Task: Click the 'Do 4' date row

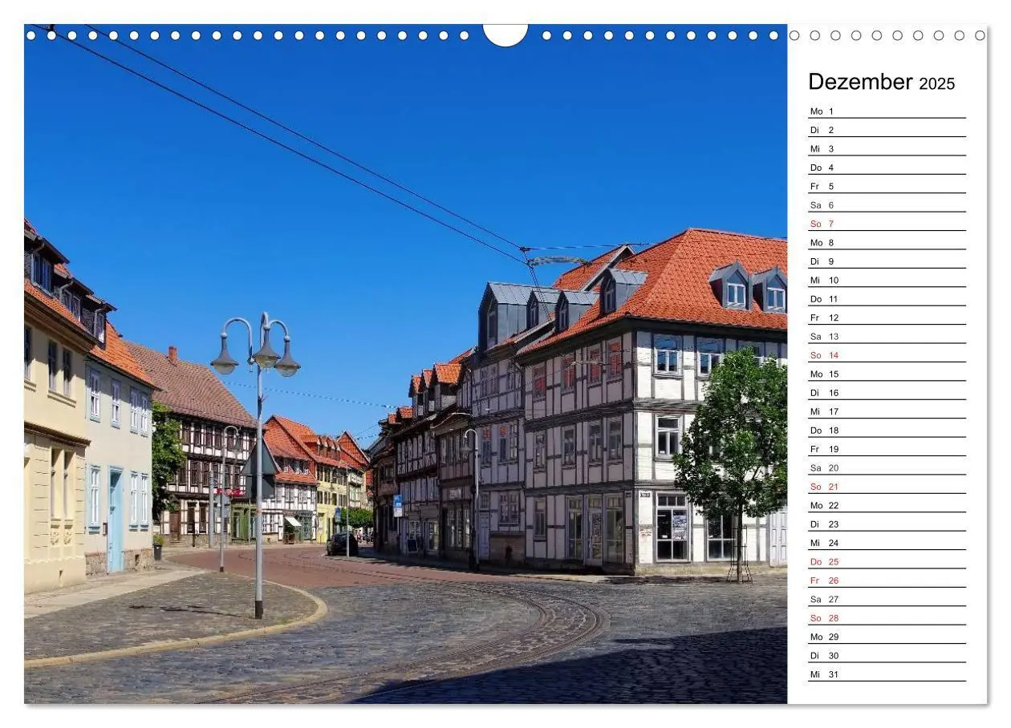Action: point(887,168)
